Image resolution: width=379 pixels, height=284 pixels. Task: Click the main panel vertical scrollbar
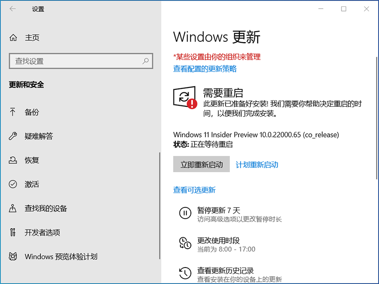[377, 118]
